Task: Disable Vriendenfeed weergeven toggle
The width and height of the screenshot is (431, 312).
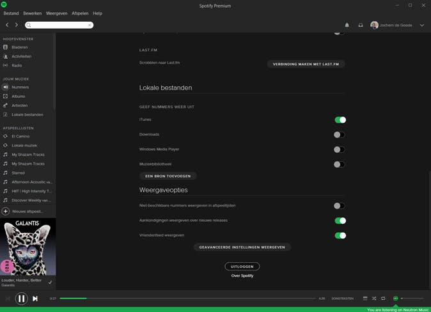Action: click(x=340, y=235)
